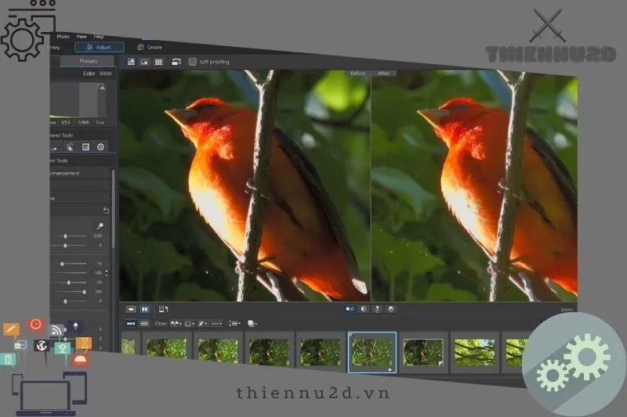Select list layout icon beside filmstrip layout

(x=144, y=324)
